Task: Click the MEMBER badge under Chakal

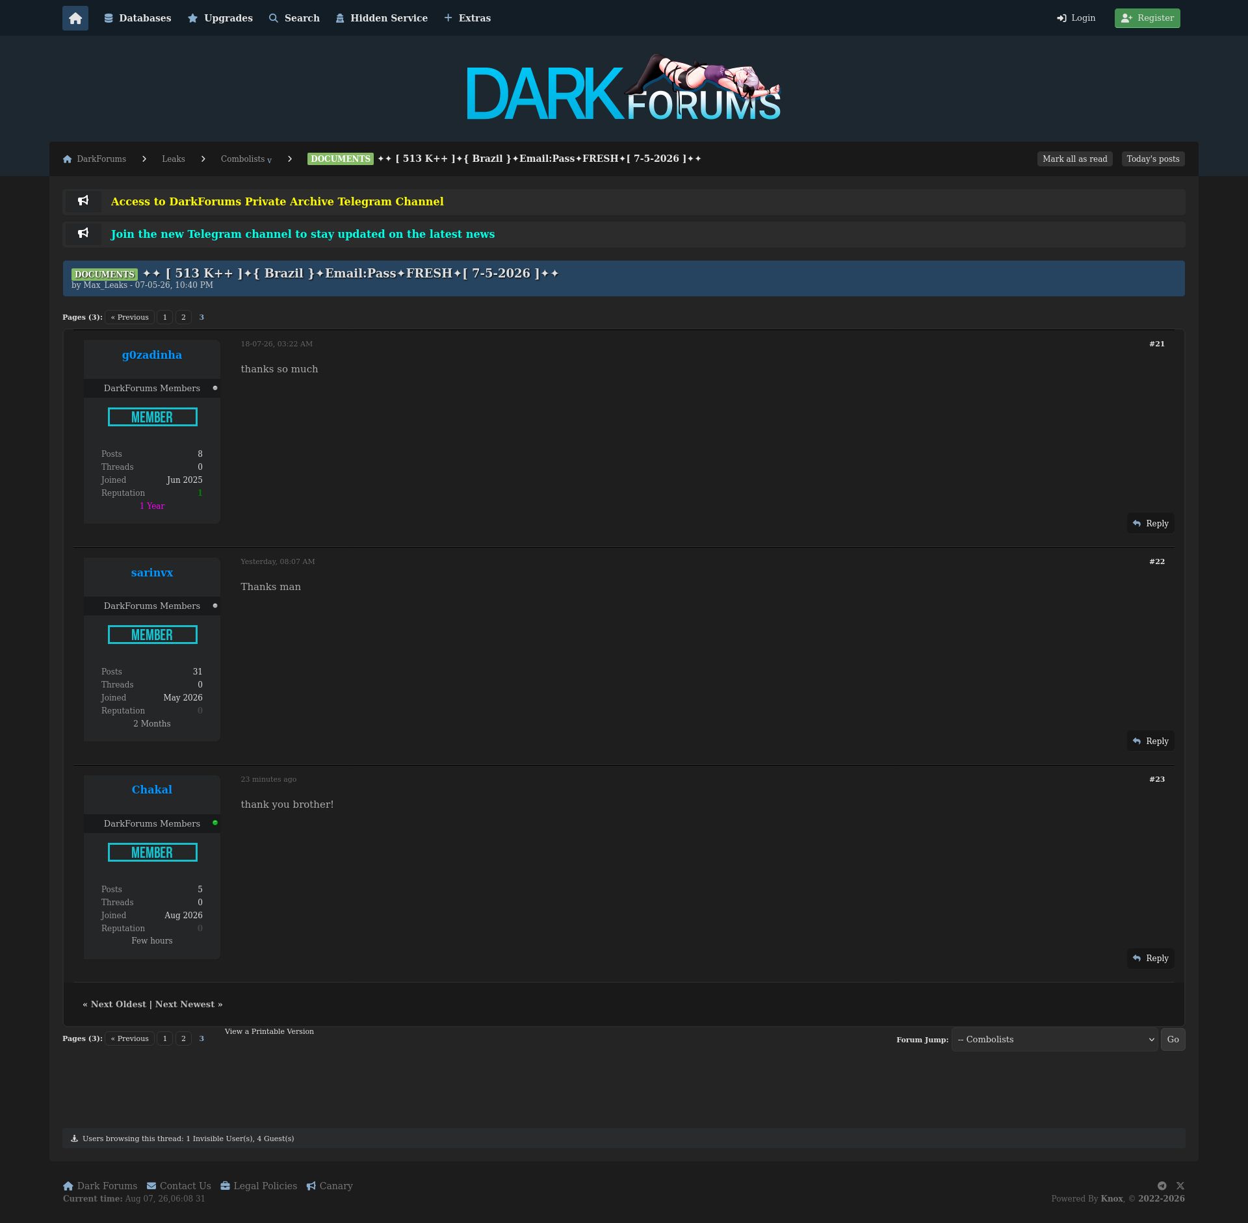Action: 153,853
